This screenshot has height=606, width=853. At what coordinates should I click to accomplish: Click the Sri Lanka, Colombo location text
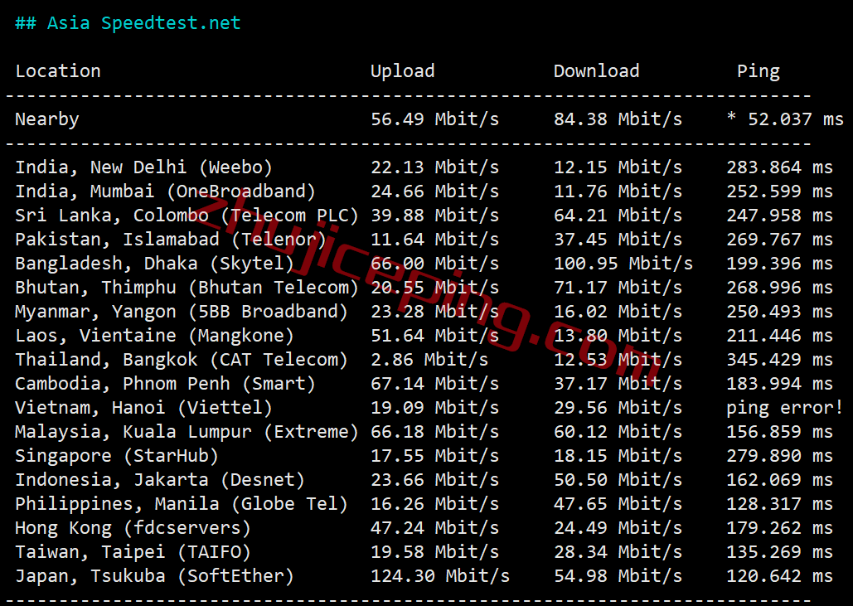[x=112, y=215]
